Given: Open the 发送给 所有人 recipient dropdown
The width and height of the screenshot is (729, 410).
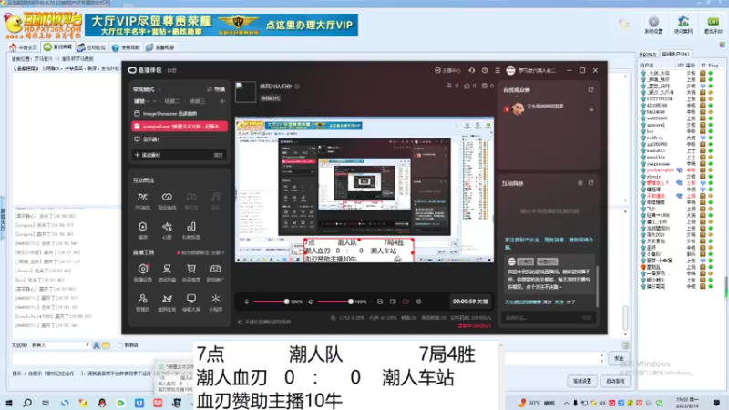Looking at the screenshot, I should pyautogui.click(x=60, y=345).
